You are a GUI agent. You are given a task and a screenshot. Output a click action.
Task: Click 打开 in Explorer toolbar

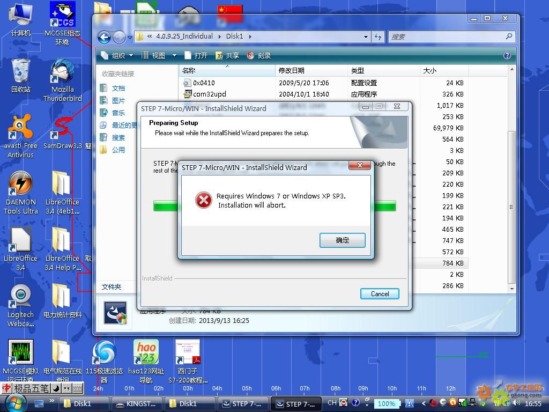click(x=196, y=55)
